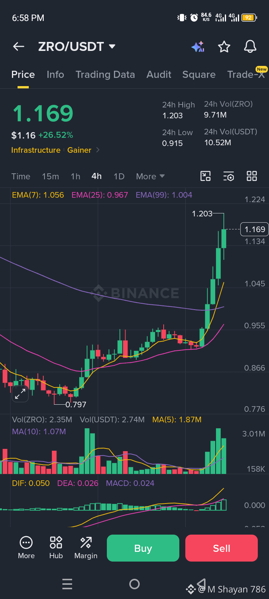
Task: Tap the 1.203 high marker on chart
Action: [202, 213]
